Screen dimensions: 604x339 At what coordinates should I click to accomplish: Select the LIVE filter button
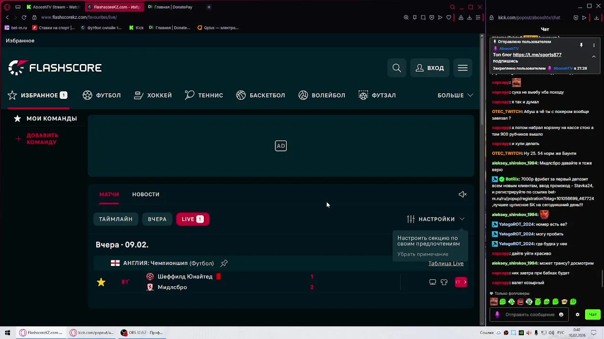(193, 219)
